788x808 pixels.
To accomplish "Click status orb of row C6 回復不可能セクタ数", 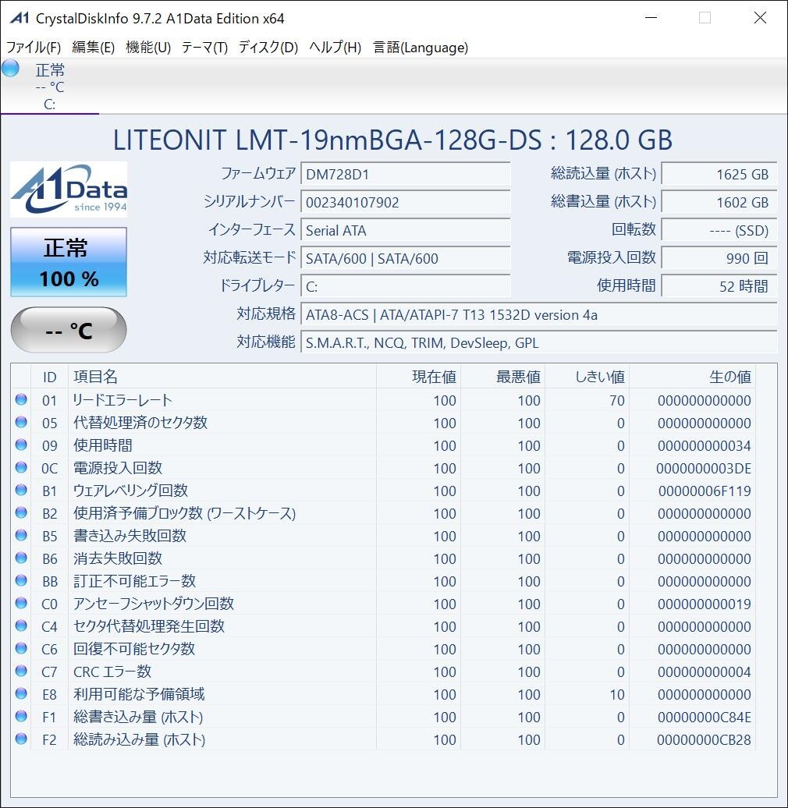I will point(21,648).
